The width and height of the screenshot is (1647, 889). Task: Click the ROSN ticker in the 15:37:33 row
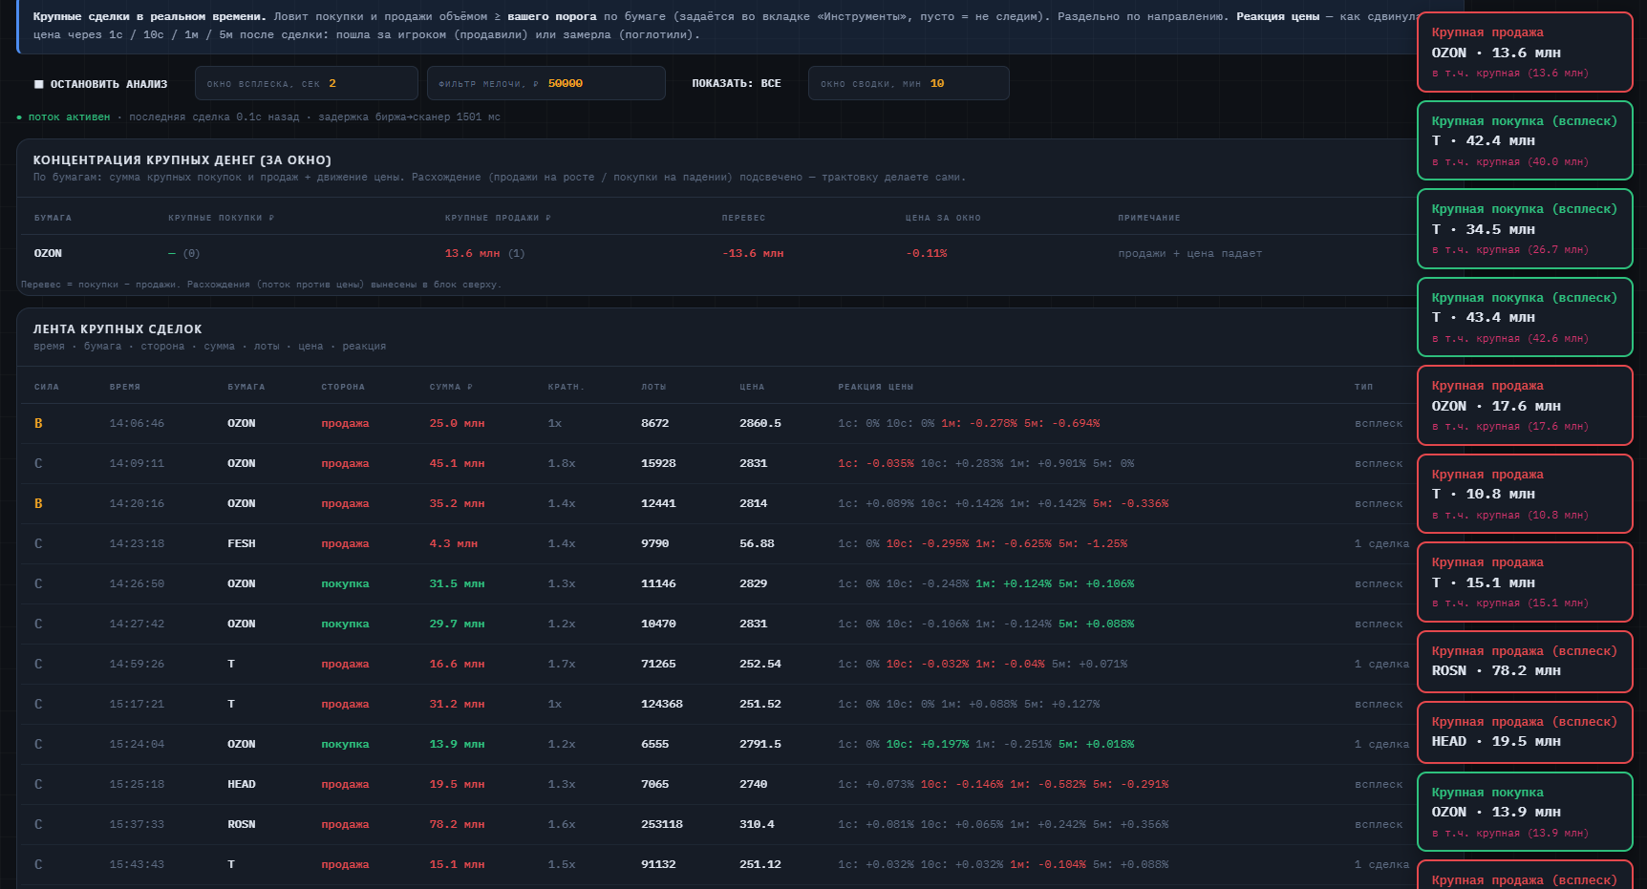(x=242, y=824)
